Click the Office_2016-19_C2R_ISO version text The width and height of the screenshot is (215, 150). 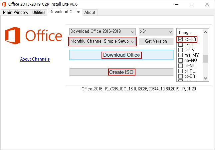coord(139,89)
